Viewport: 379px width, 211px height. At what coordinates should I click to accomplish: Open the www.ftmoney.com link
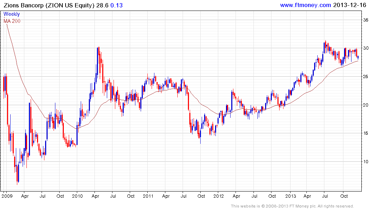tap(306, 5)
